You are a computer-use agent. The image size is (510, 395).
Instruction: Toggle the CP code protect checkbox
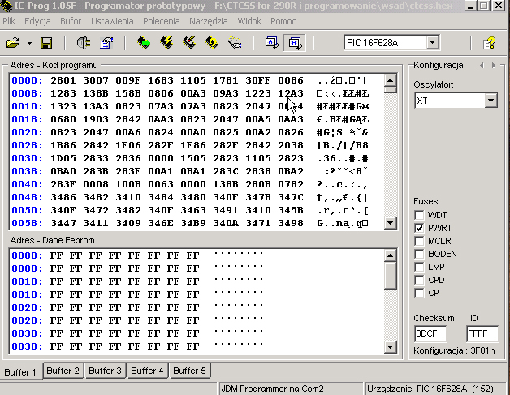click(x=419, y=293)
